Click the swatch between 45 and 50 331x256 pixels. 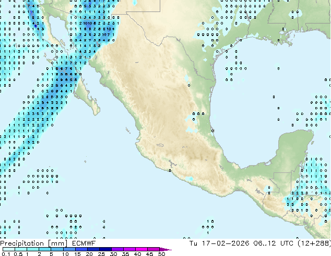153,249
